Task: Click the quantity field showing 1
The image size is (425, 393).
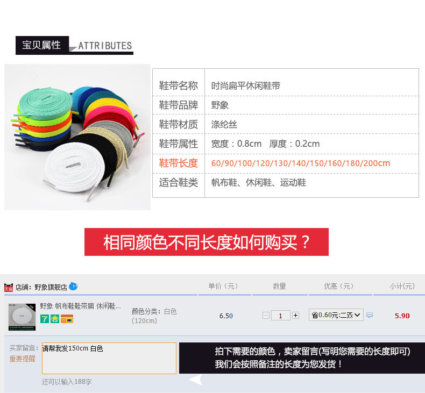Action: [280, 316]
